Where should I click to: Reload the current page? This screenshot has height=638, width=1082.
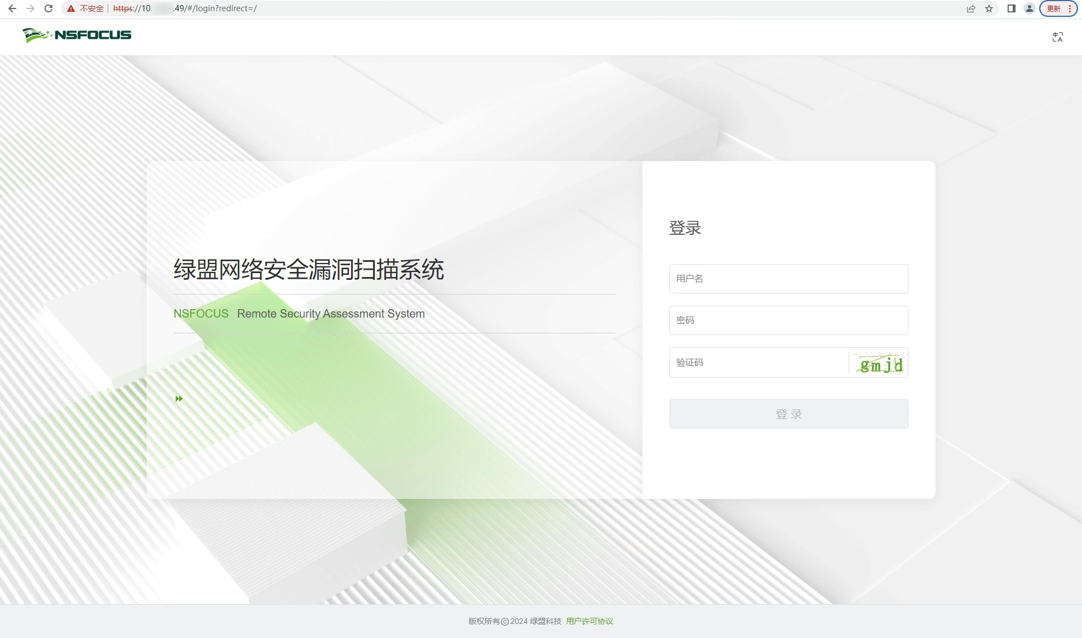click(x=48, y=8)
